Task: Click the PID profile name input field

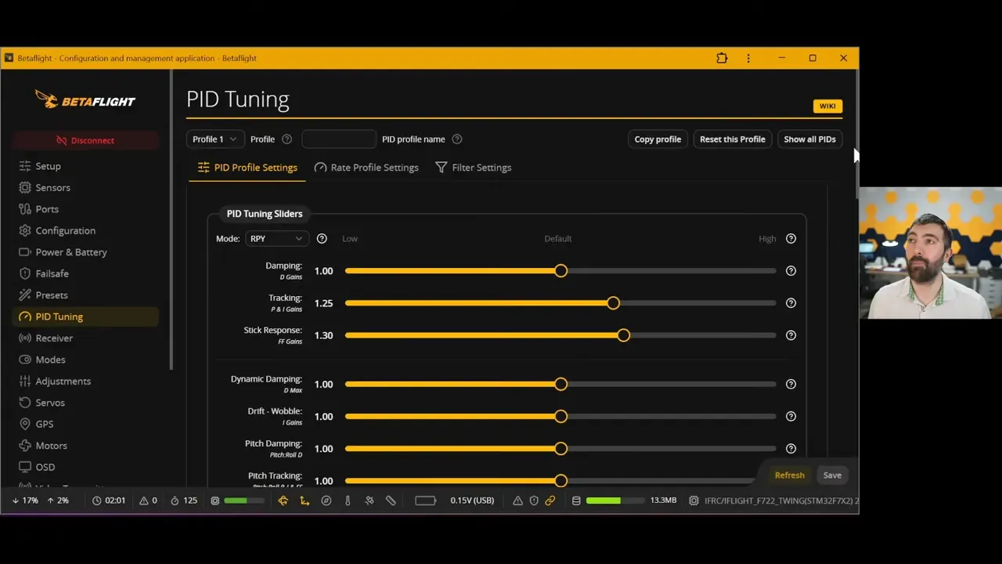Action: point(339,139)
